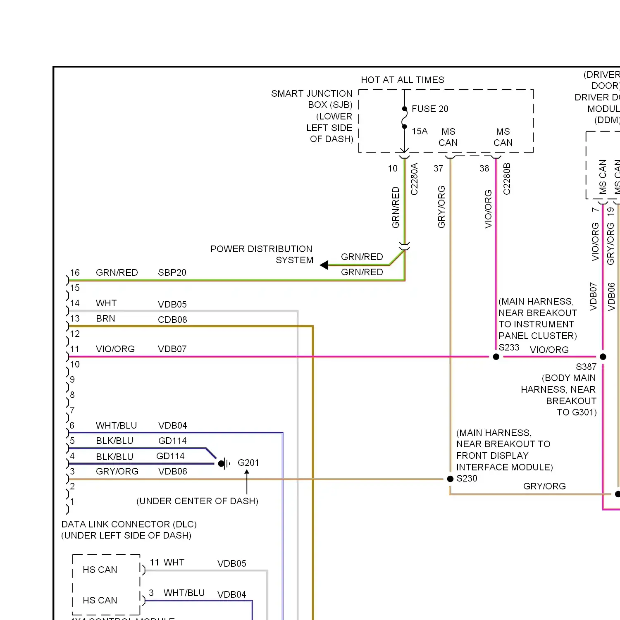This screenshot has height=620, width=620.
Task: Click the 'S233' splice label
Action: pyautogui.click(x=509, y=347)
